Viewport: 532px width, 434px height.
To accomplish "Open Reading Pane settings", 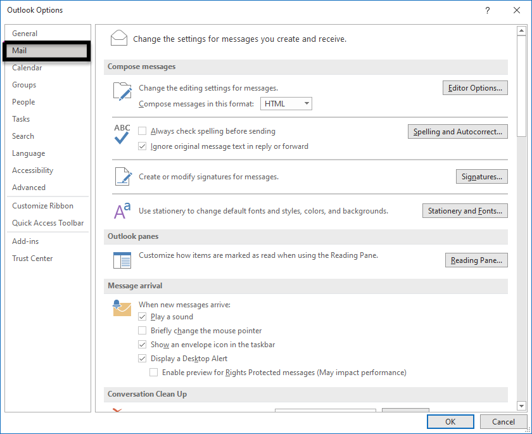I will pos(476,260).
